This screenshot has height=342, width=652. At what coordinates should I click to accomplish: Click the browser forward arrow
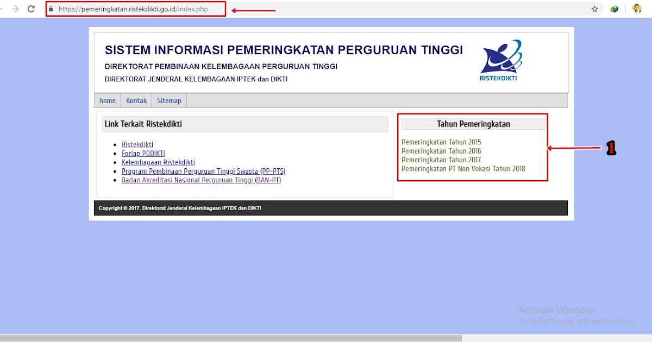tap(15, 9)
